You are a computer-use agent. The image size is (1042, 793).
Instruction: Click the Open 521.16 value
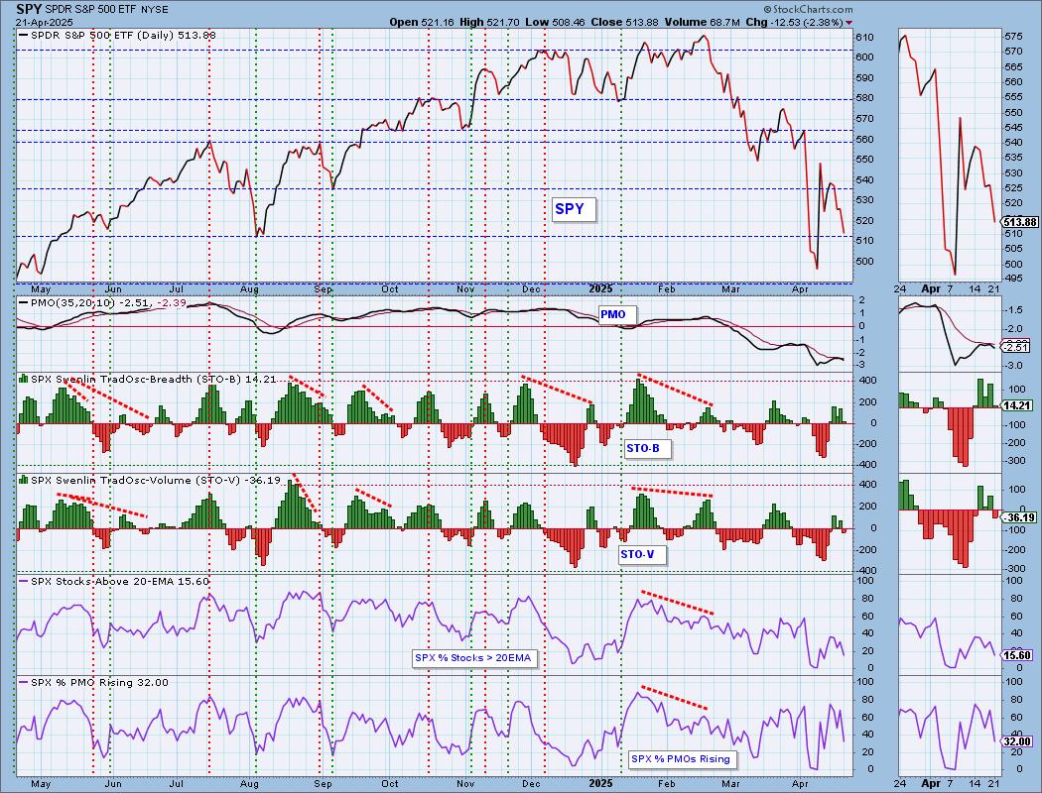(422, 22)
